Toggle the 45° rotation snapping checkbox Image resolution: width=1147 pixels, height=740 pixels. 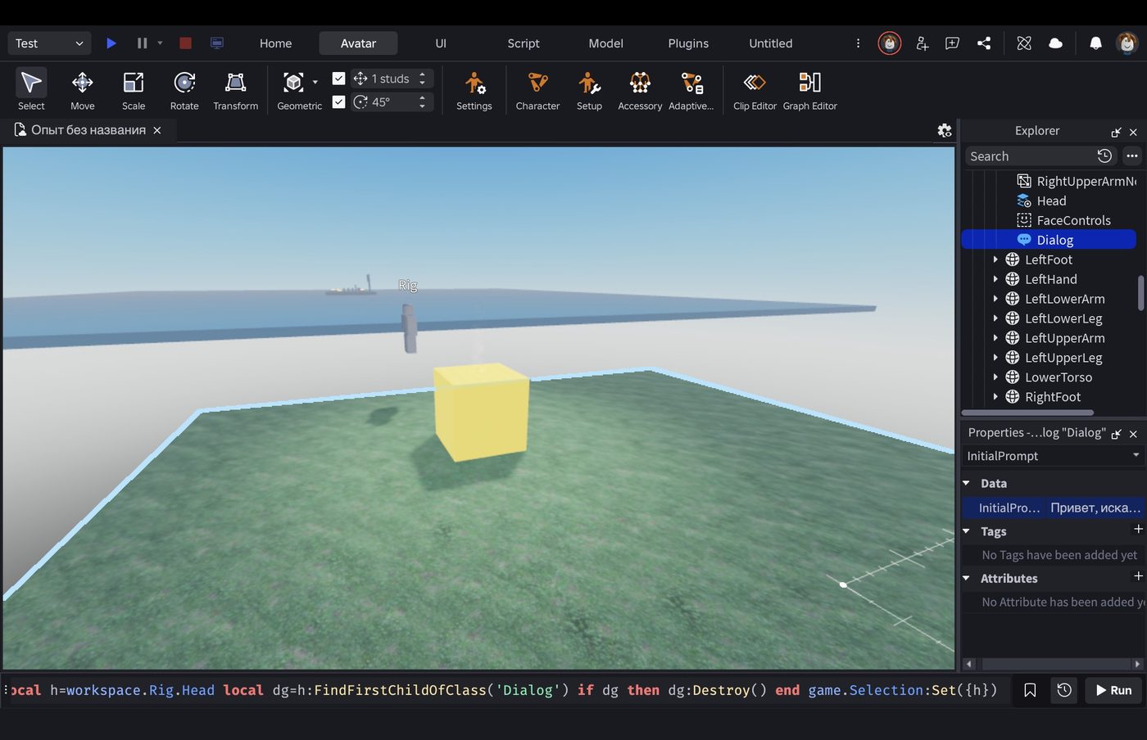[338, 102]
